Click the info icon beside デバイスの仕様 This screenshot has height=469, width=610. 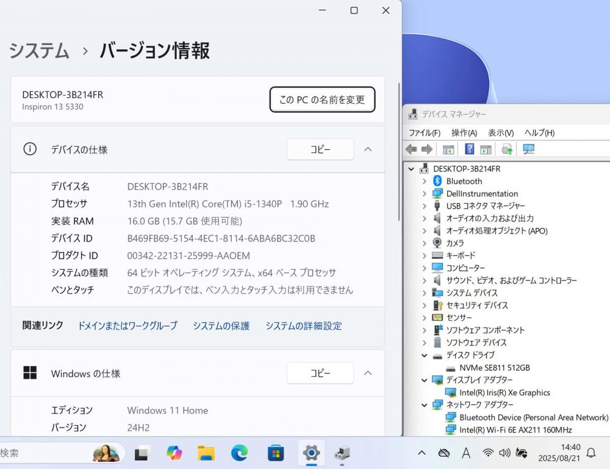(x=30, y=149)
